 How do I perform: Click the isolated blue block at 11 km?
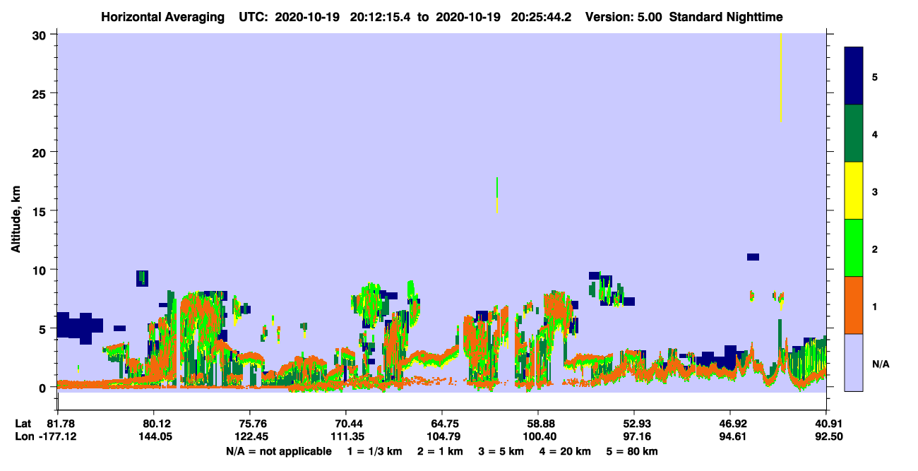[x=753, y=257]
